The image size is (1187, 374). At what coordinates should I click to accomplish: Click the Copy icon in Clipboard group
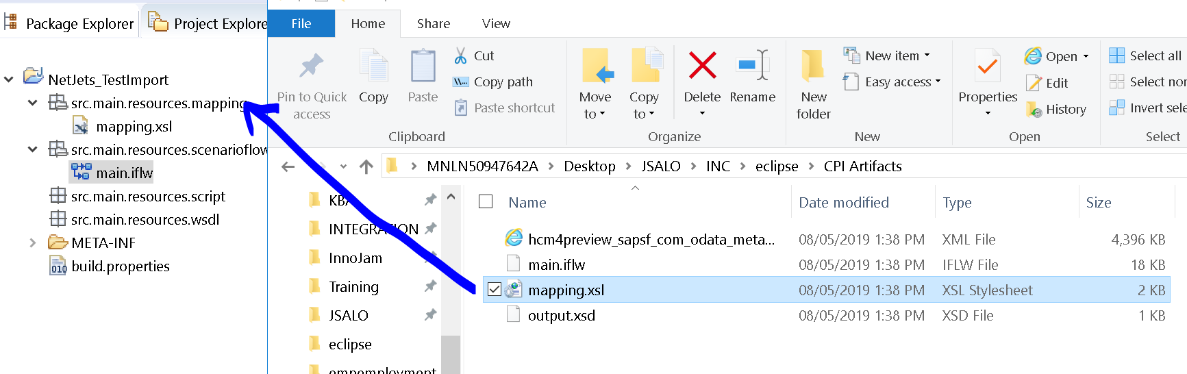coord(374,66)
